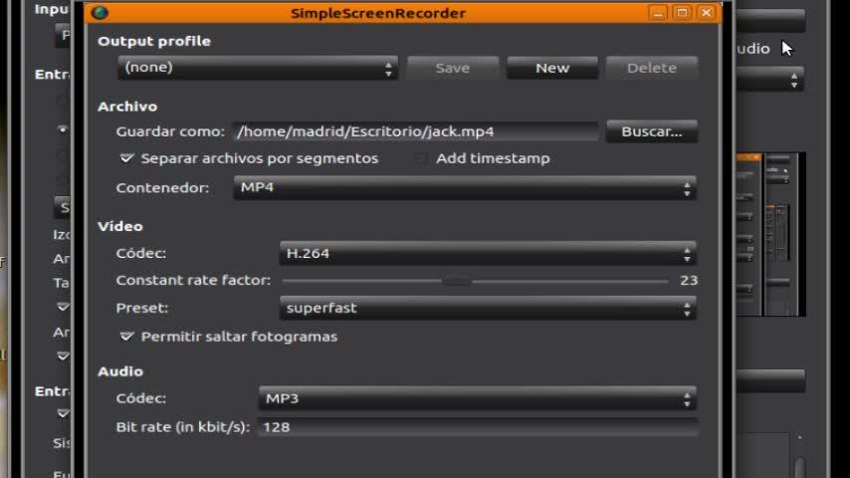Open the Output profile dropdown showing (none)
This screenshot has width=850, height=478.
pyautogui.click(x=258, y=68)
